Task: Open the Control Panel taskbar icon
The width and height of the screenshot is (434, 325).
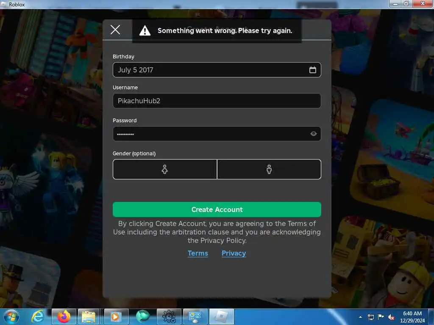Action: pyautogui.click(x=195, y=317)
